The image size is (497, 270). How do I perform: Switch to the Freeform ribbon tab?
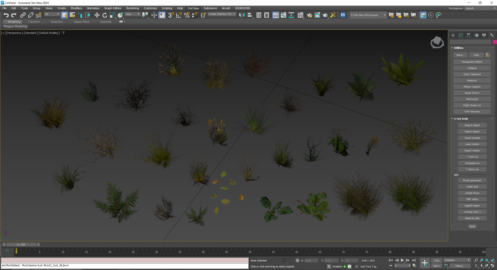click(x=34, y=22)
